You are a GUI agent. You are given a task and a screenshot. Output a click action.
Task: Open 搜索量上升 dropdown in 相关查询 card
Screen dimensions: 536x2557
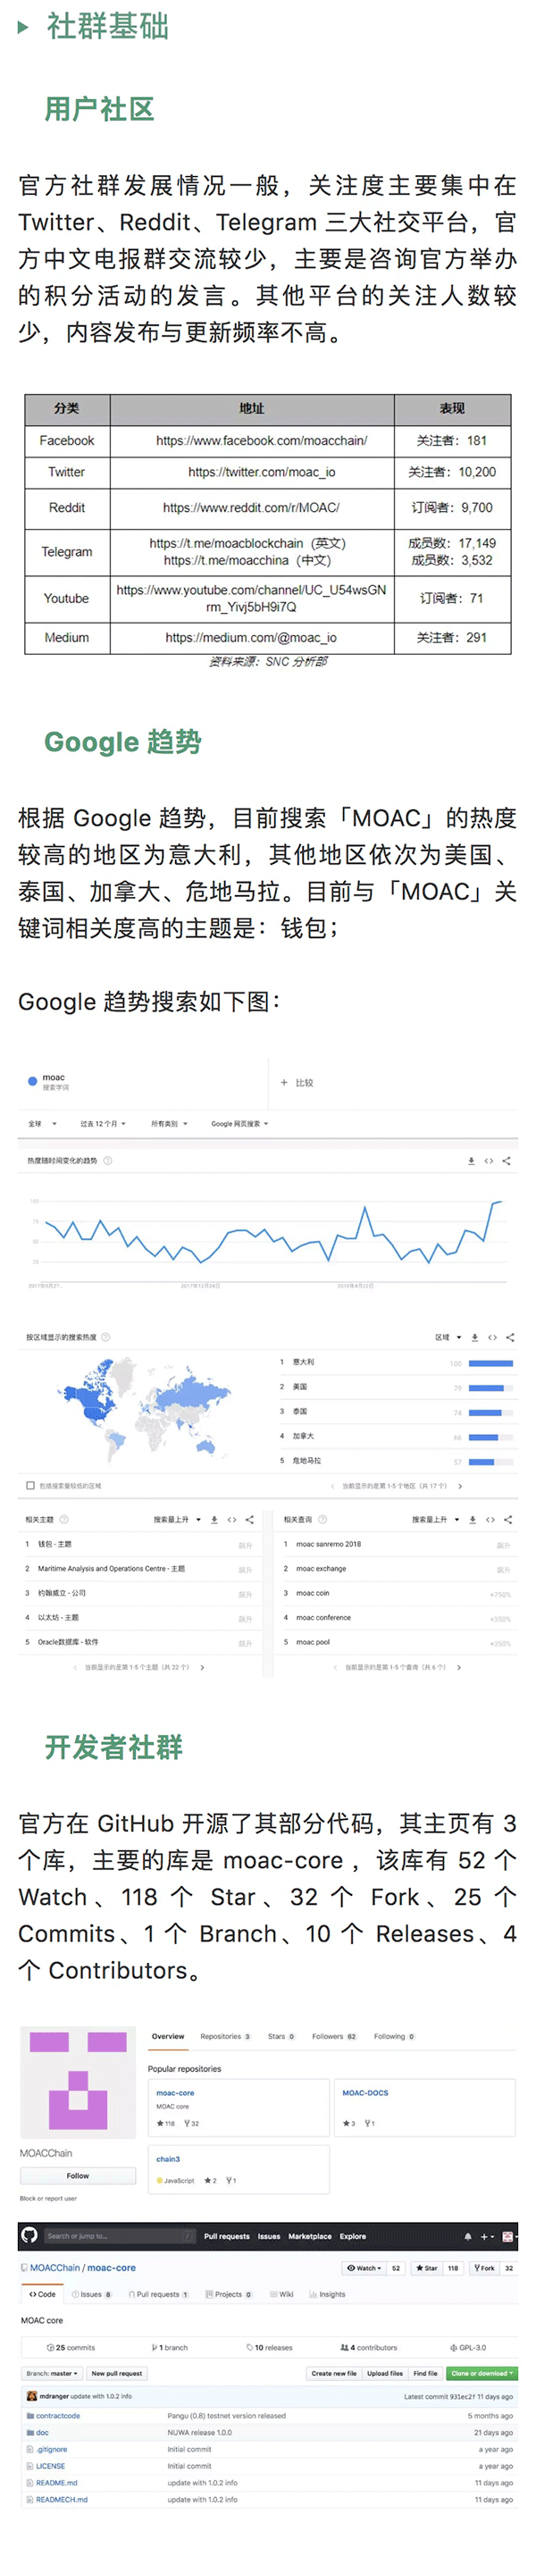click(437, 1520)
